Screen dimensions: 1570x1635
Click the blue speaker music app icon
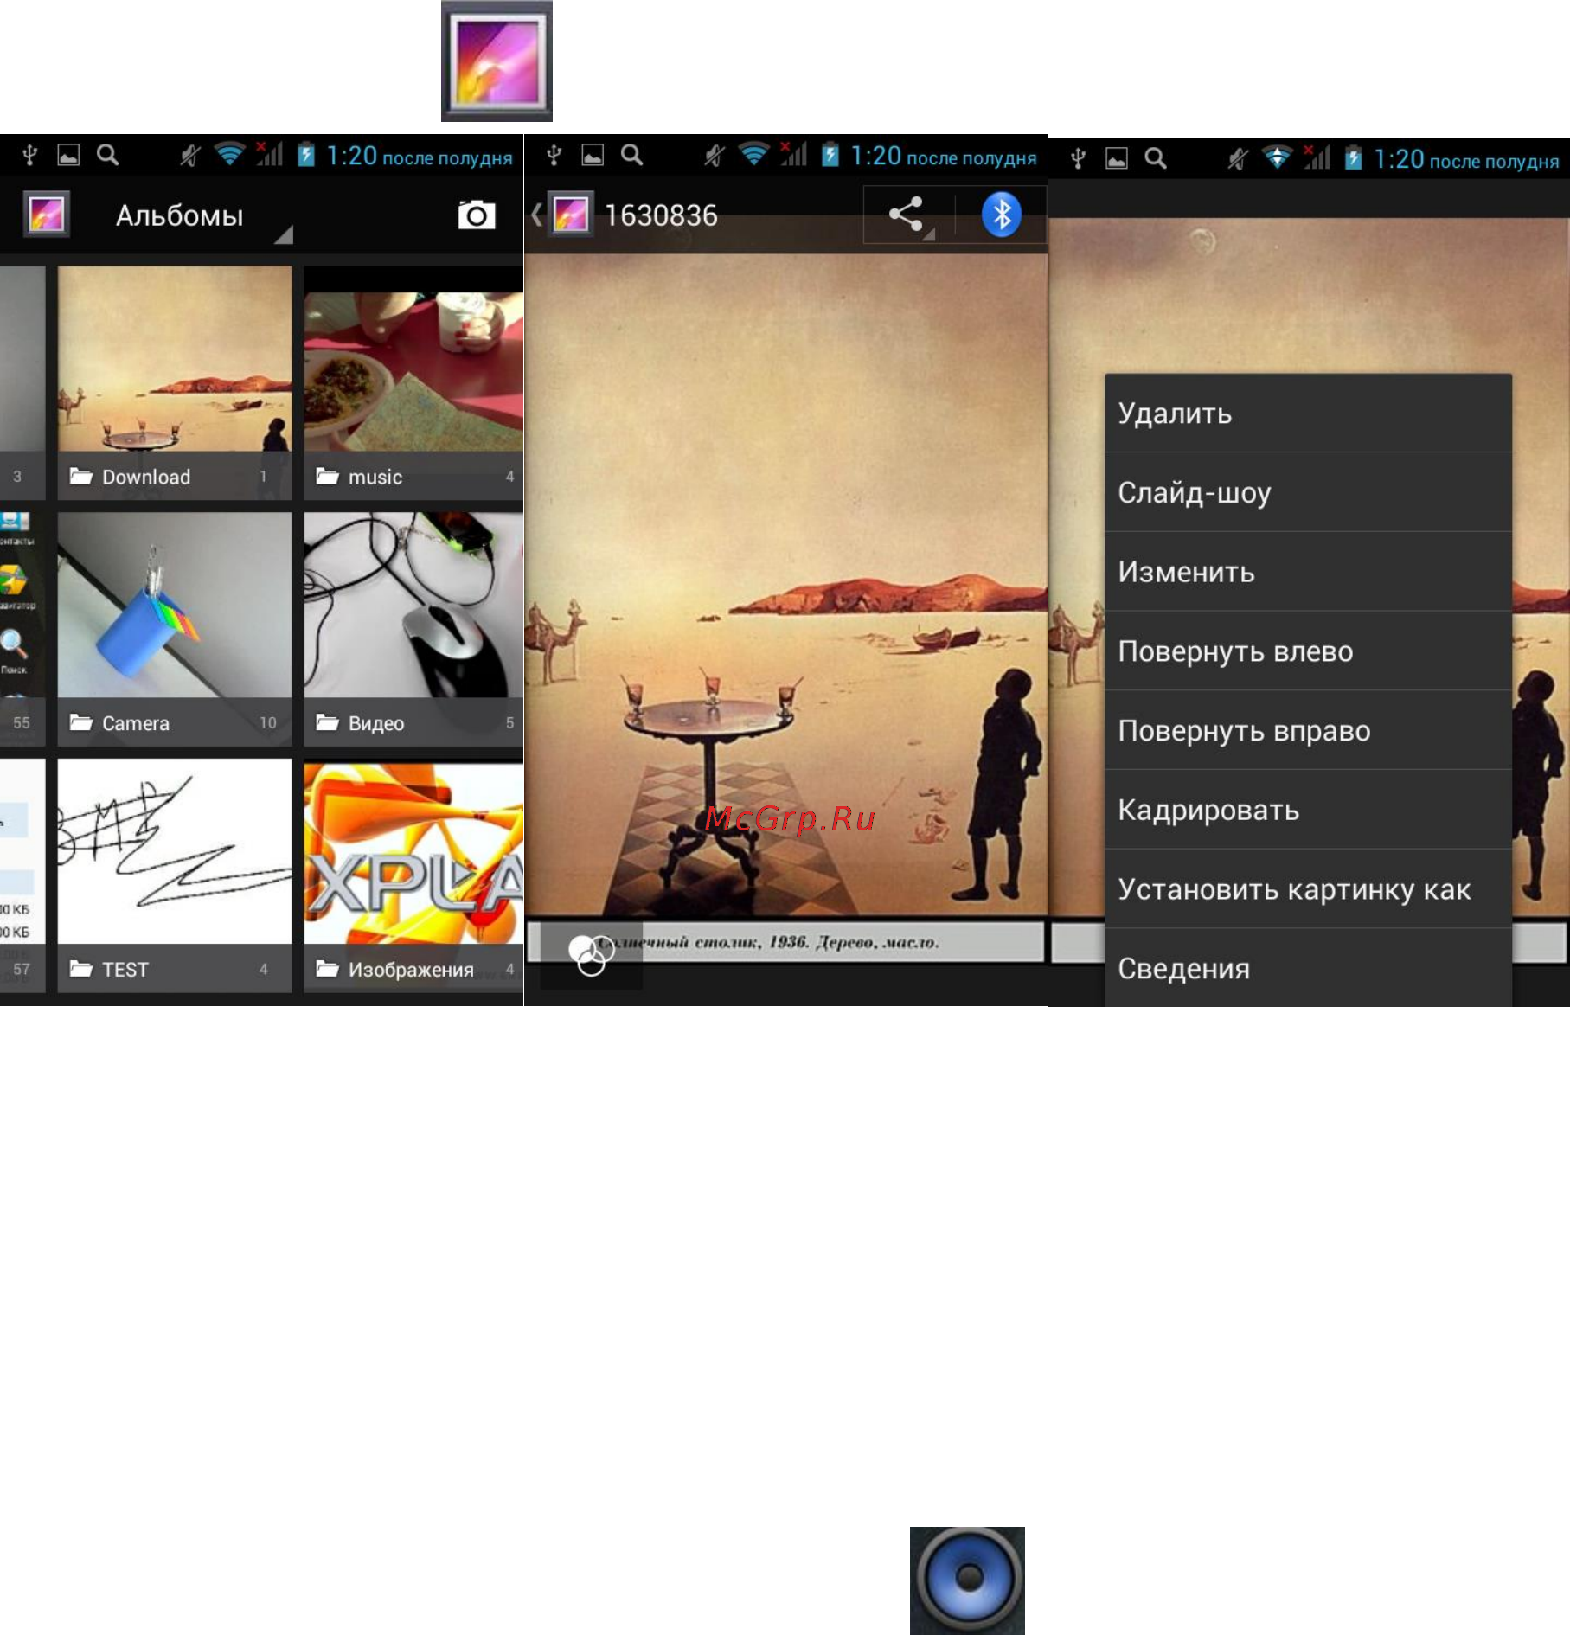point(967,1580)
